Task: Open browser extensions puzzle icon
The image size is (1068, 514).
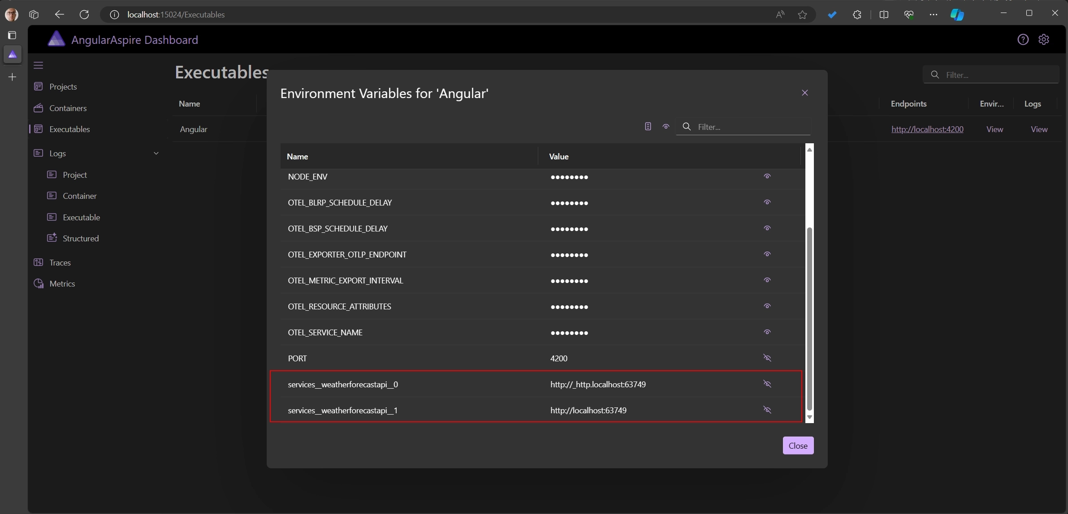Action: tap(857, 15)
